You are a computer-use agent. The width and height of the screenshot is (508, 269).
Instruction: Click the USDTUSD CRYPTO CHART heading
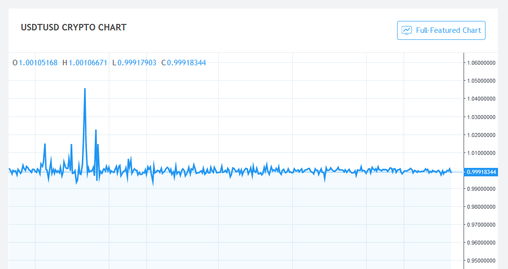(73, 27)
